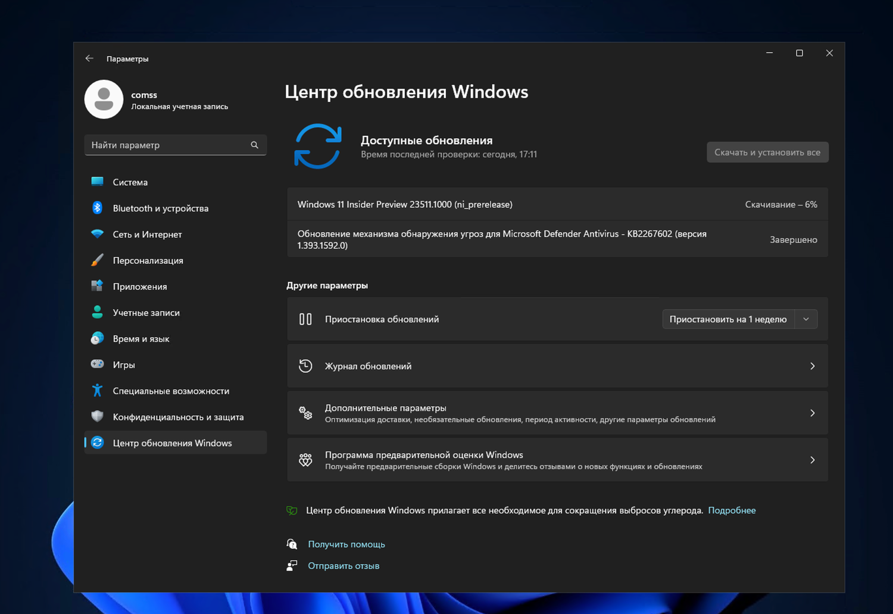This screenshot has height=614, width=893.
Task: Select the Bluetooth и устройства sidebar icon
Action: point(97,208)
